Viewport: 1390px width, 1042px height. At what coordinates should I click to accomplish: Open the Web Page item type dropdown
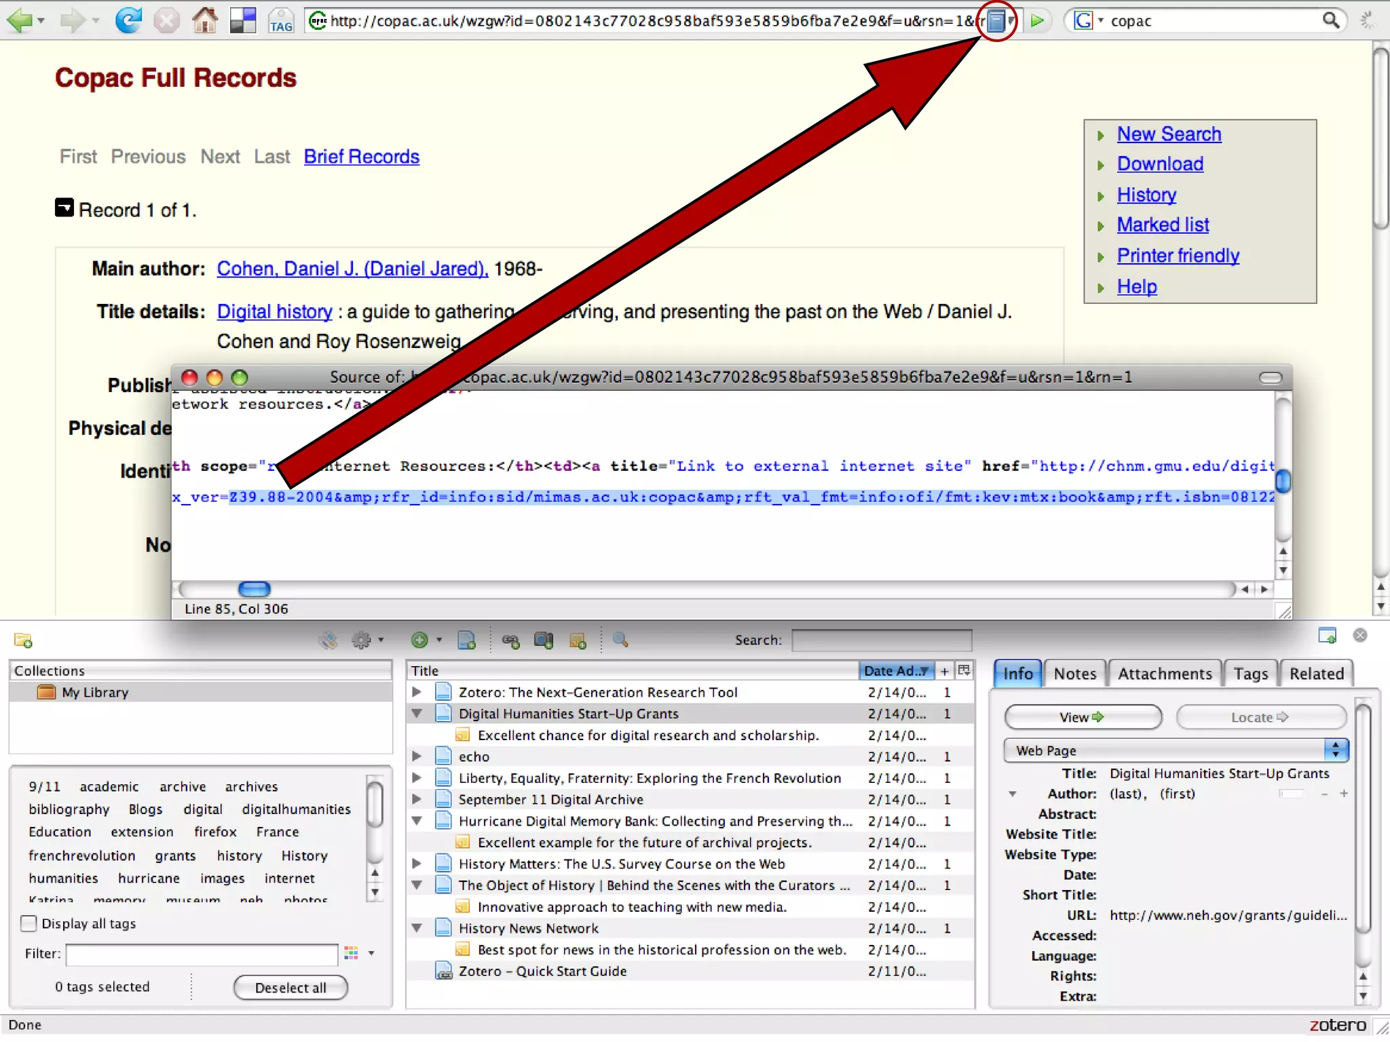pos(1176,750)
